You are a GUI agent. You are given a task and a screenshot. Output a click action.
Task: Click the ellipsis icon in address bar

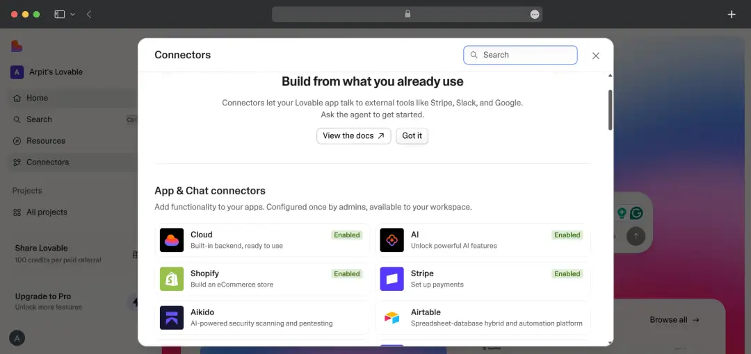(x=535, y=15)
